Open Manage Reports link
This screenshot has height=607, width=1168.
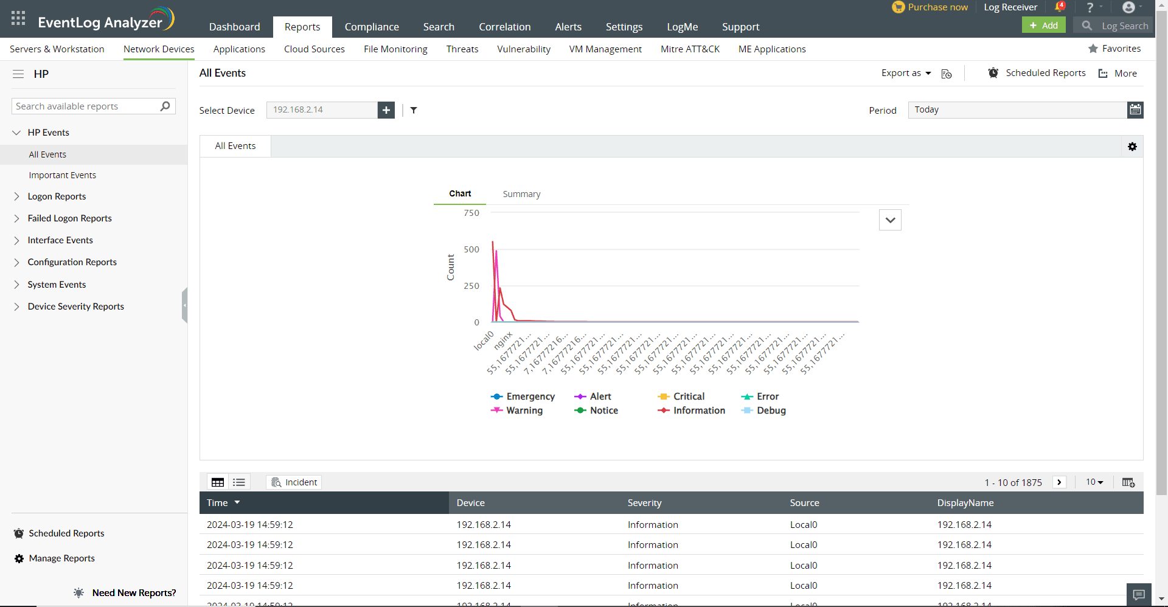pos(62,558)
